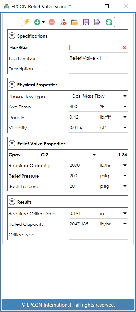Click the Tag Number text field
Image resolution: width=136 pixels, height=312 pixels.
pyautogui.click(x=98, y=58)
